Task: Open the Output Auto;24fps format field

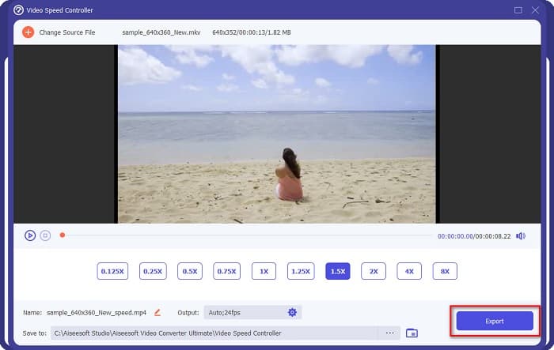Action: [244, 312]
